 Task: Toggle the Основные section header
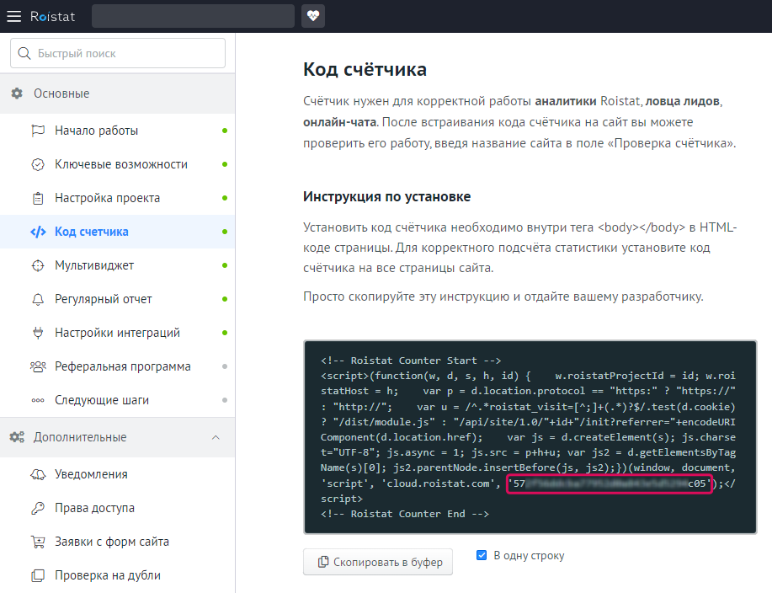pyautogui.click(x=117, y=93)
